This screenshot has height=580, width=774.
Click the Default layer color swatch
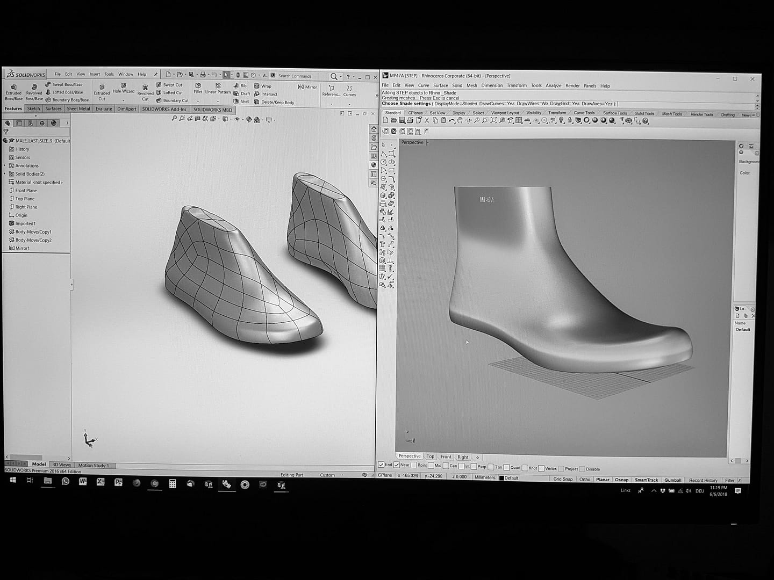(502, 477)
